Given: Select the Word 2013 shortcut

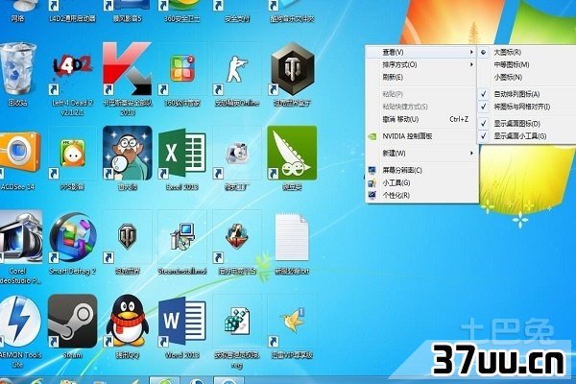Looking at the screenshot, I should pos(181,322).
